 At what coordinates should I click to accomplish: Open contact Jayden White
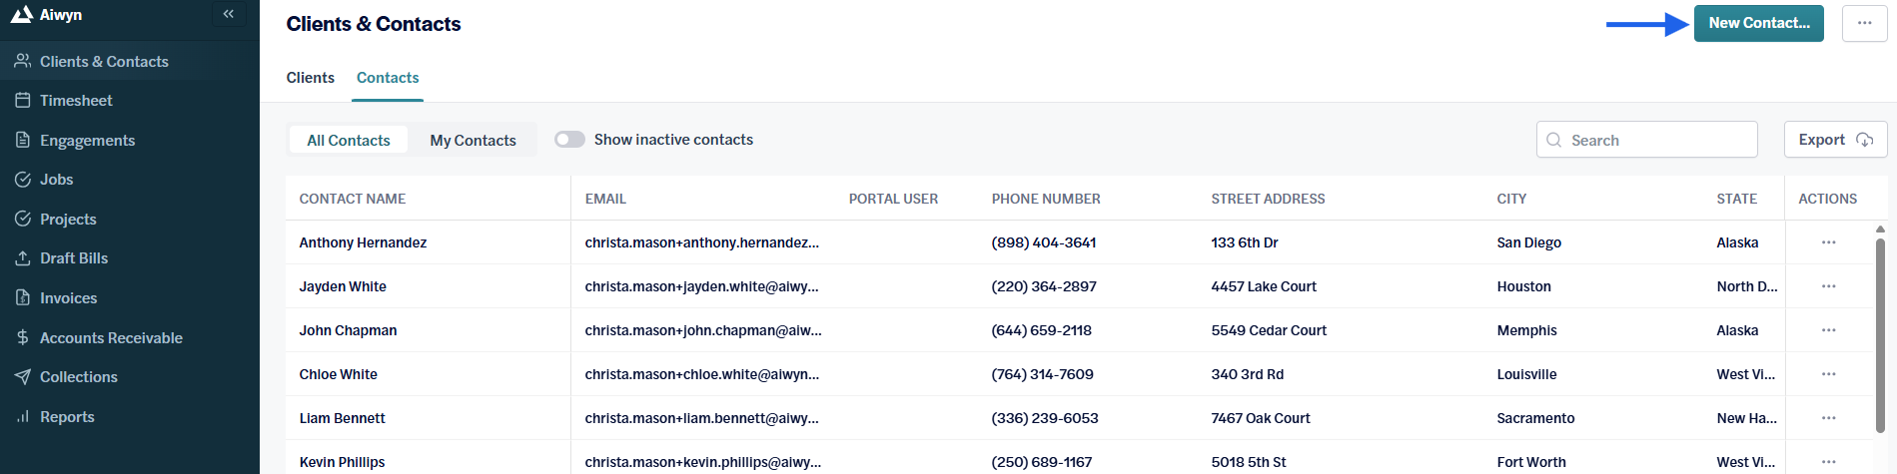[x=343, y=286]
